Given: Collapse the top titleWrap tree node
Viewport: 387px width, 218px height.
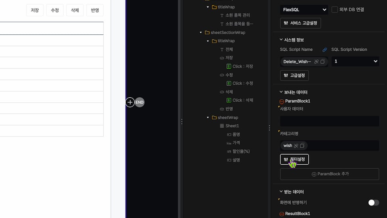Looking at the screenshot, I should [208, 7].
